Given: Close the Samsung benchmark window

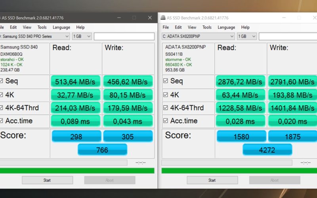Looking at the screenshot, I should [150, 18].
